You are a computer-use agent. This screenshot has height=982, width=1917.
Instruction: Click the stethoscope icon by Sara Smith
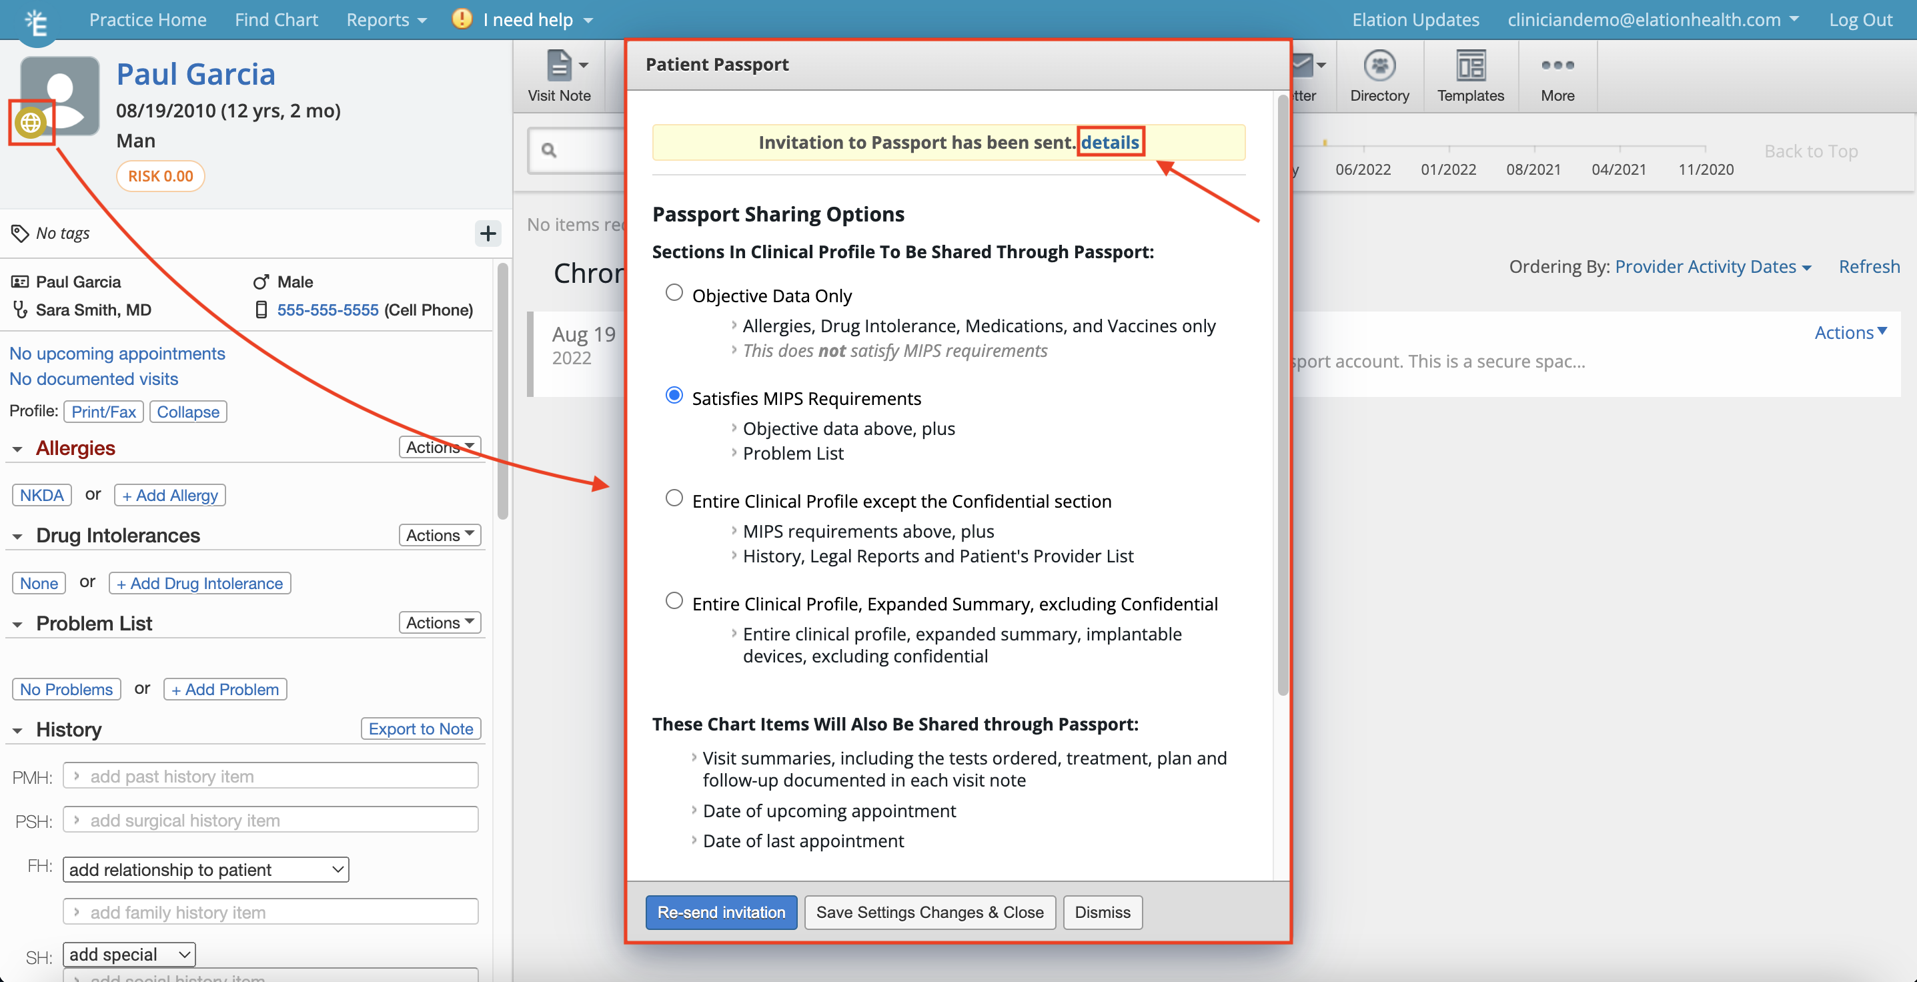20,310
